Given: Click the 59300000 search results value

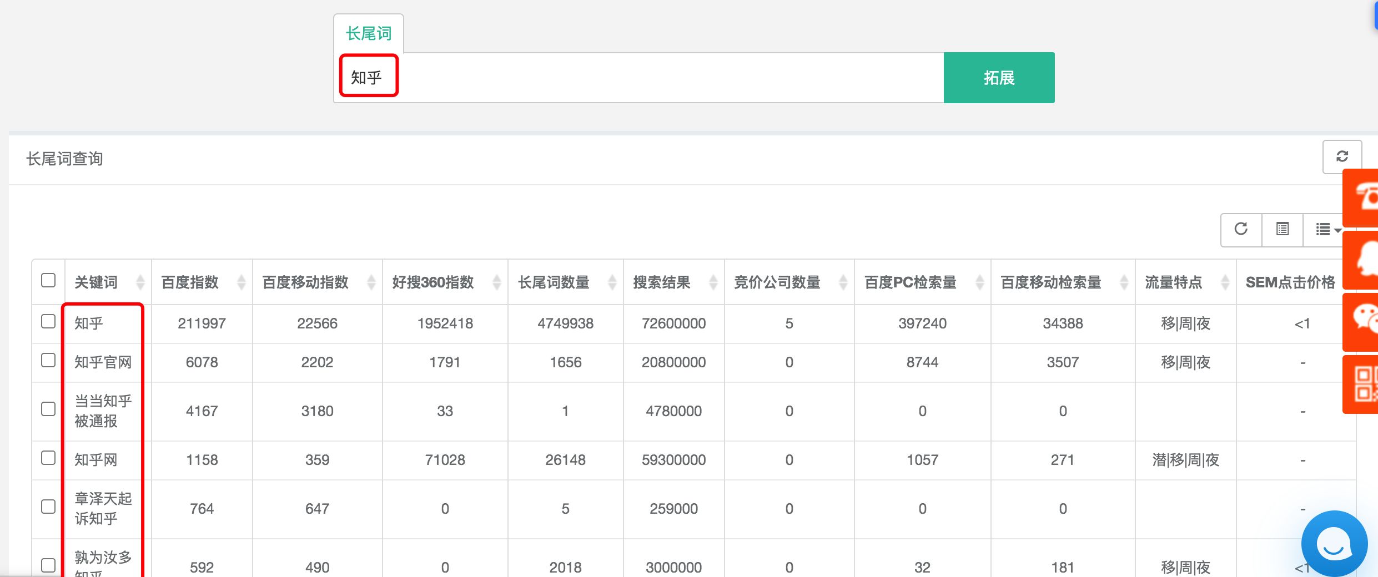Looking at the screenshot, I should (x=673, y=460).
